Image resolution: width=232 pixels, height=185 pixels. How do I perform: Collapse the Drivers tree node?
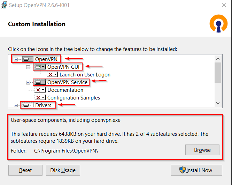(16, 105)
